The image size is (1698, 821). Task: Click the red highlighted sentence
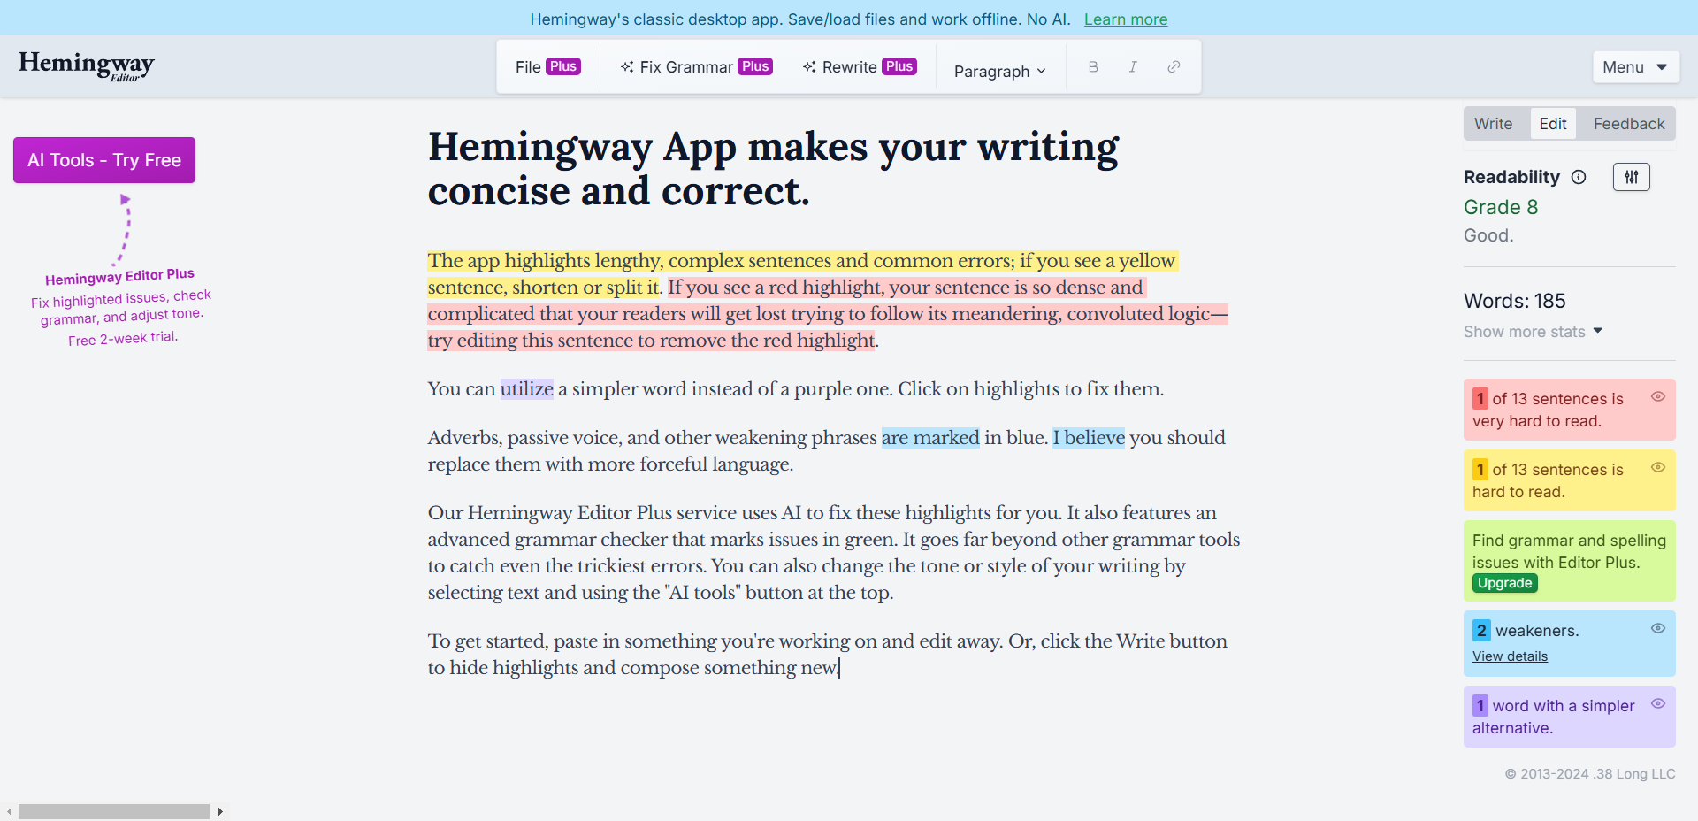click(828, 314)
